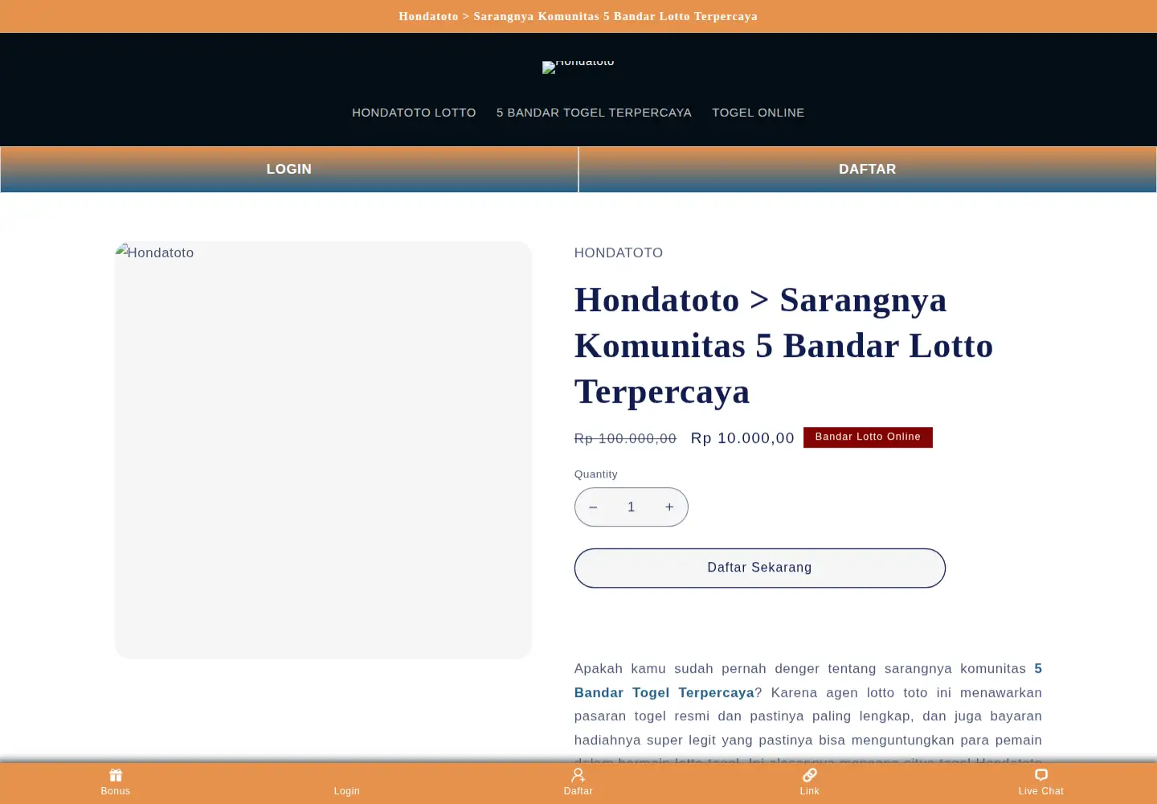Click the quantity number field
The height and width of the screenshot is (804, 1157).
point(632,507)
